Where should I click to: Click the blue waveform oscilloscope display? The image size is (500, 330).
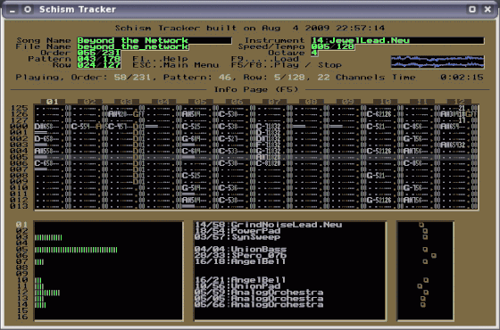(x=437, y=62)
